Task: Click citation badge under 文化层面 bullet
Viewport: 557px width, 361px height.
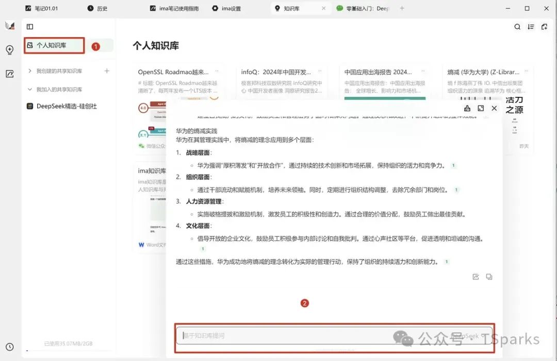Action: pyautogui.click(x=203, y=249)
